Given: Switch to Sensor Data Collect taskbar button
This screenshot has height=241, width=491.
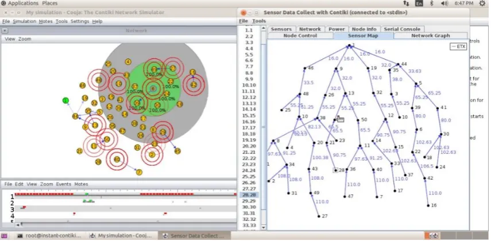Looking at the screenshot, I should click(x=195, y=236).
